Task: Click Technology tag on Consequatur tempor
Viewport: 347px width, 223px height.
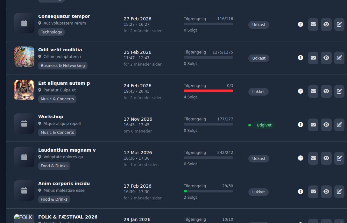Action: click(x=51, y=32)
